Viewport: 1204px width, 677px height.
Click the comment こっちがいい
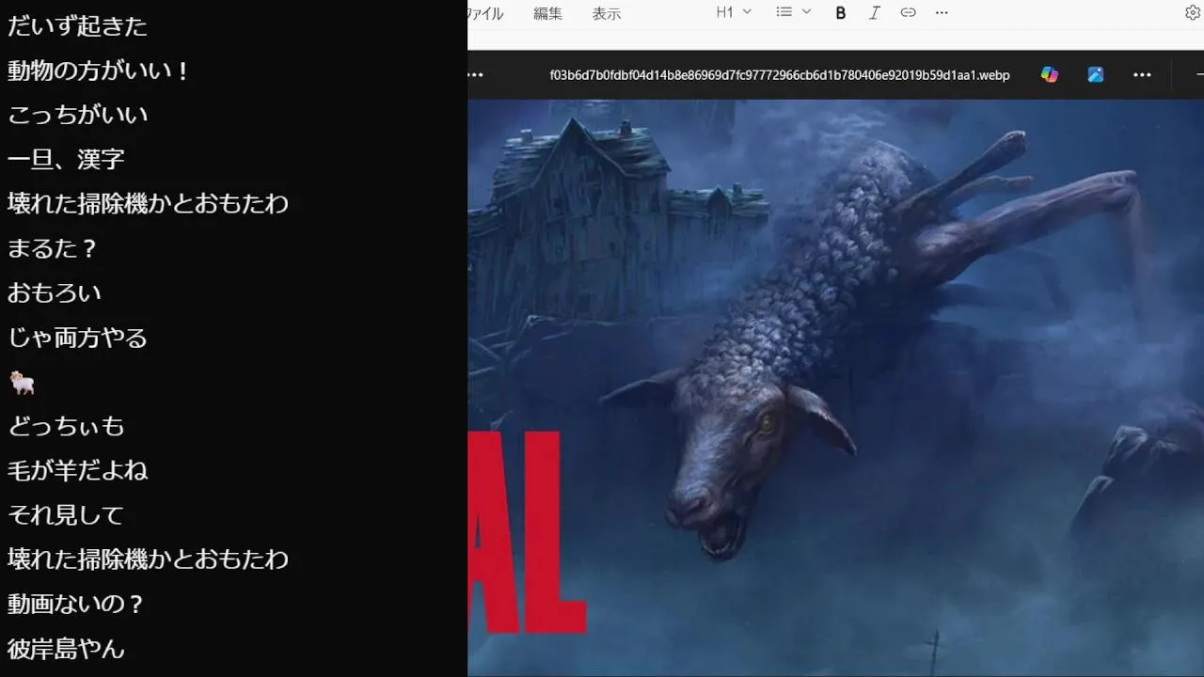[x=78, y=115]
